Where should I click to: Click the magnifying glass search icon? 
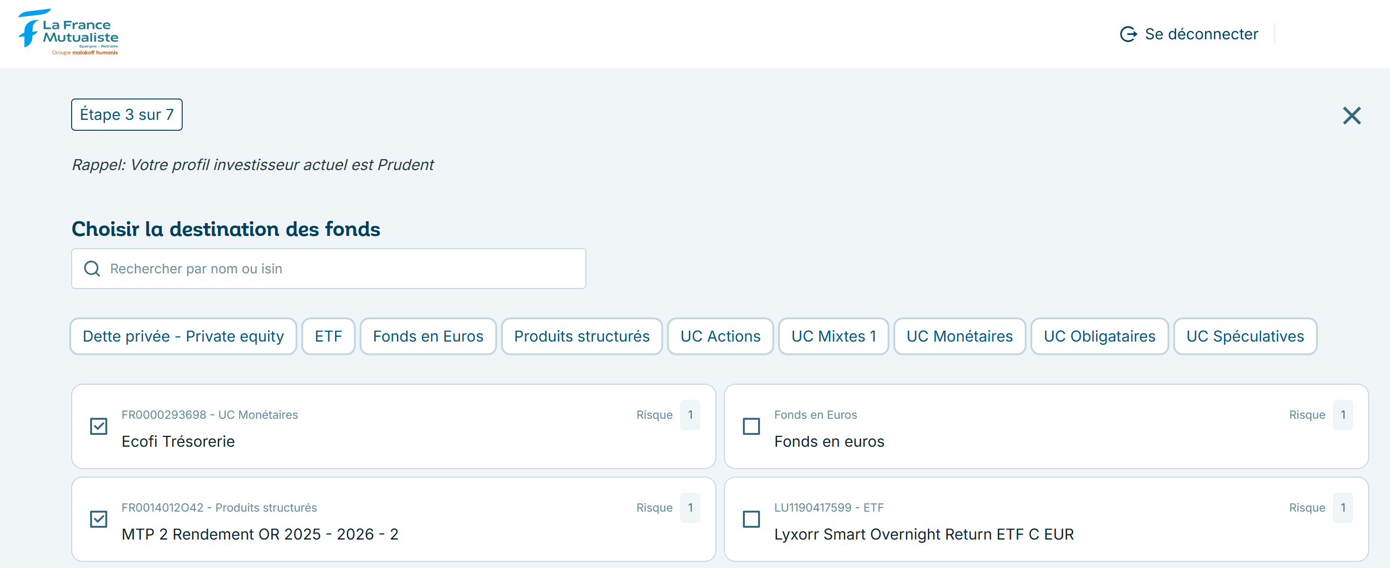[x=92, y=269]
